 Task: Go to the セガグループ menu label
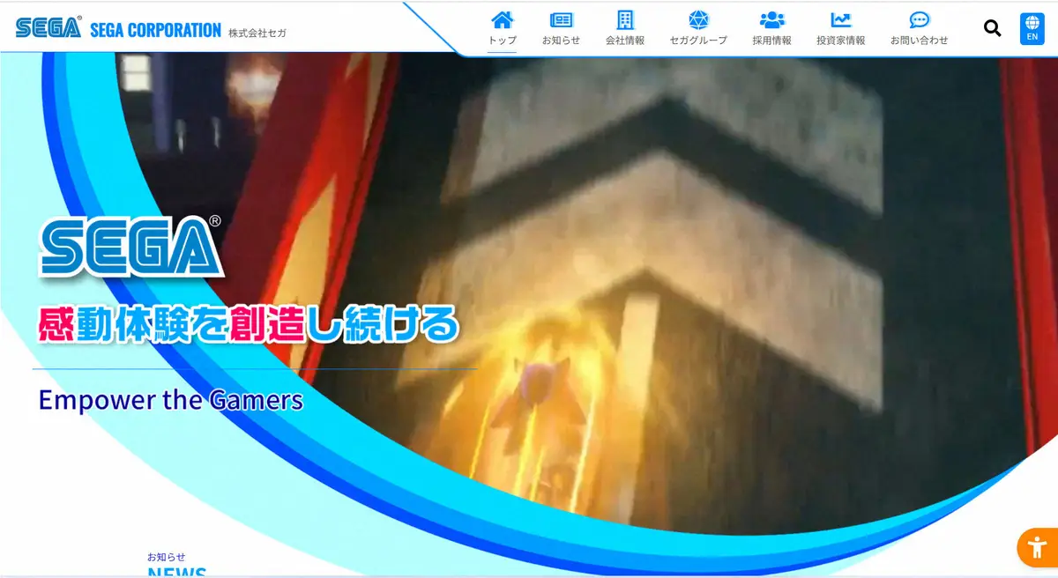click(x=698, y=41)
